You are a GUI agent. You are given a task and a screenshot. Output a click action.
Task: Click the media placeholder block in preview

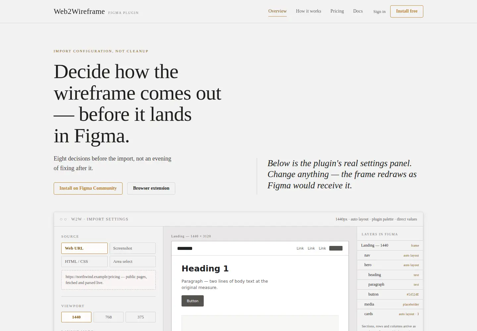tap(260, 323)
